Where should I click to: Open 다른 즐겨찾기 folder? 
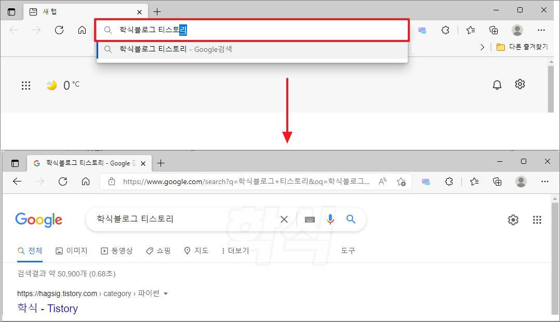522,47
